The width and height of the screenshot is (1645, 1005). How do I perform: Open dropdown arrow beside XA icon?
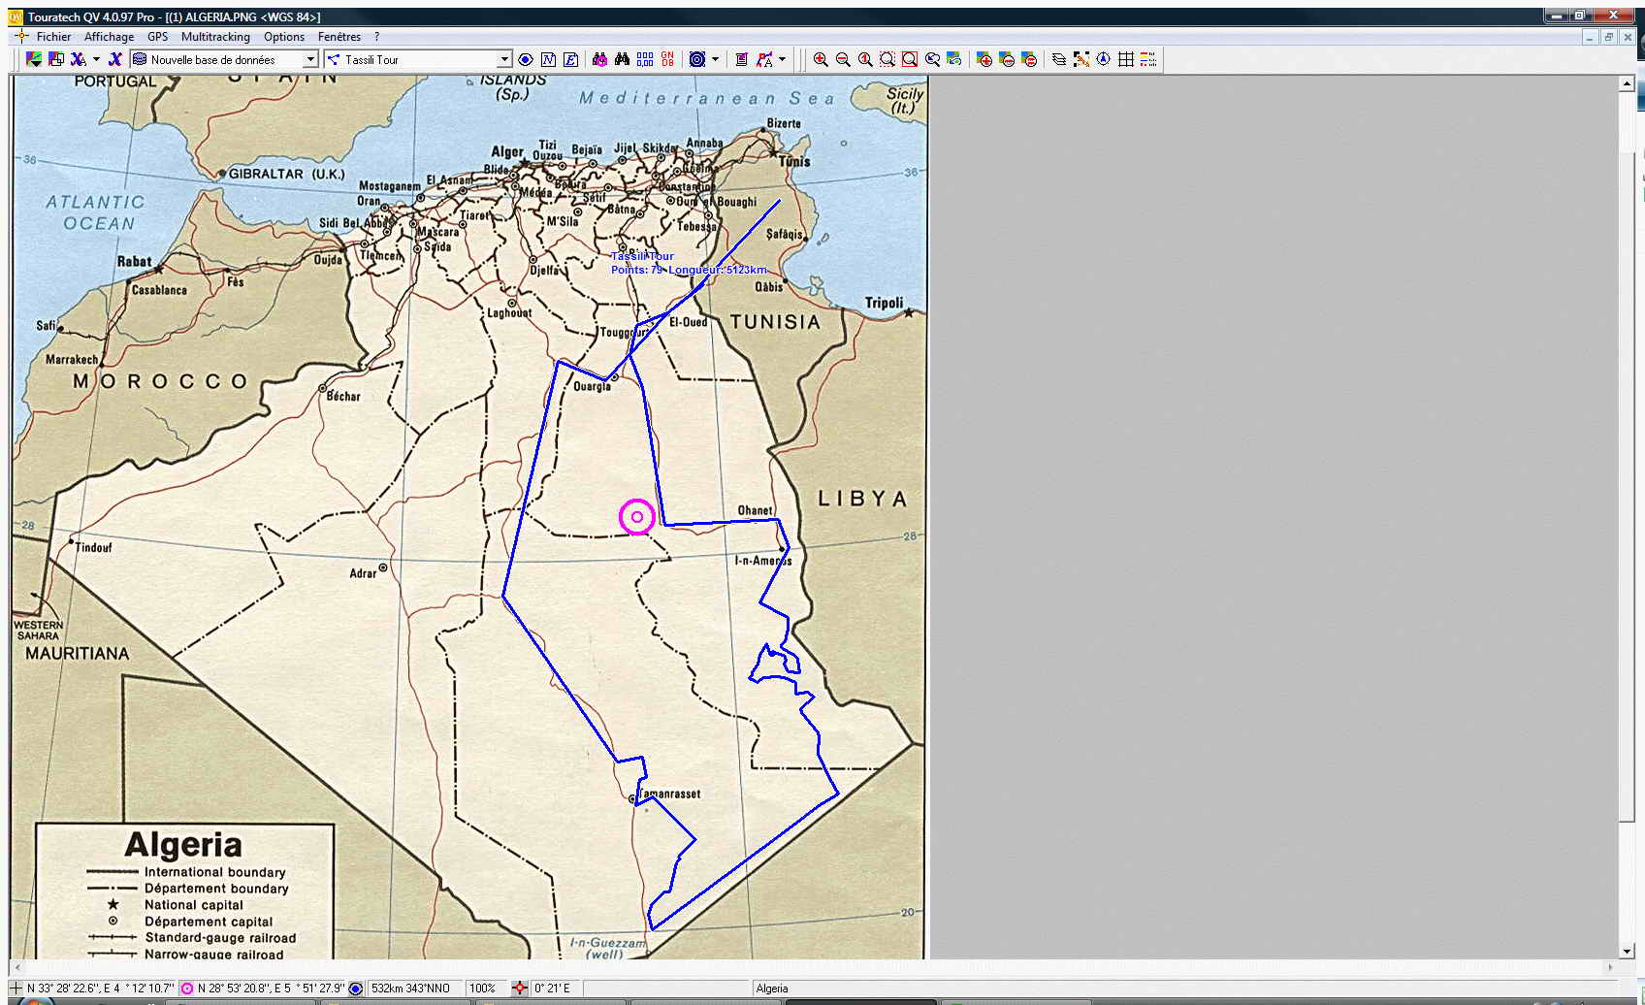pos(96,59)
